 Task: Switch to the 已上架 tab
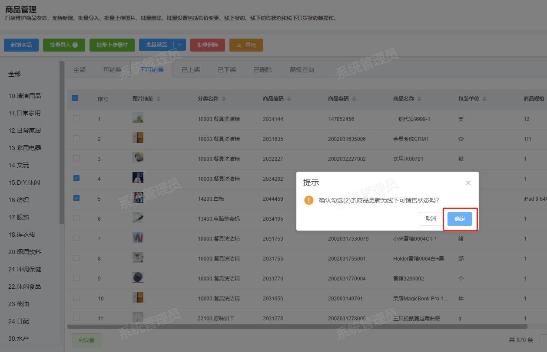(x=191, y=70)
